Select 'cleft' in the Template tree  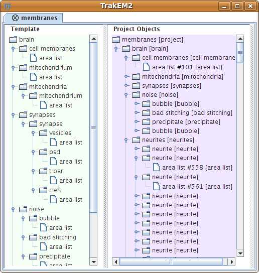[55, 190]
